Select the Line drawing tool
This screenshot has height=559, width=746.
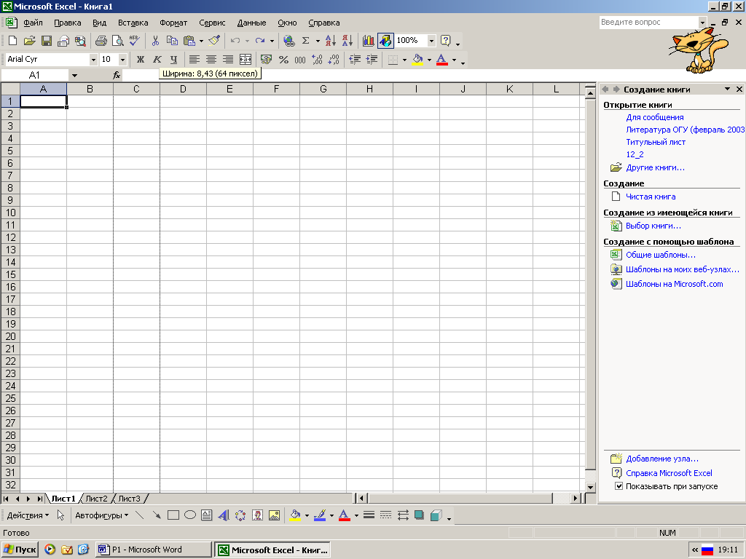tap(139, 515)
